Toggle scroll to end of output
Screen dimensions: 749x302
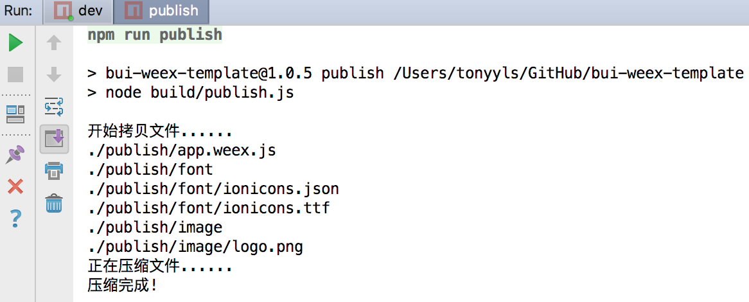click(54, 138)
